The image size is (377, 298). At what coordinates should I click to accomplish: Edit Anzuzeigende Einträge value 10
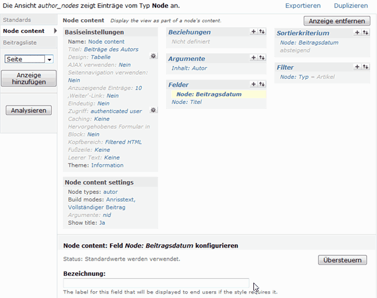138,88
